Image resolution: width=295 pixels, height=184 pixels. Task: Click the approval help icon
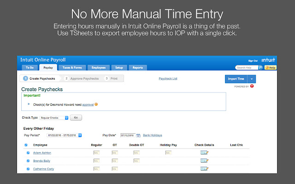96,104
